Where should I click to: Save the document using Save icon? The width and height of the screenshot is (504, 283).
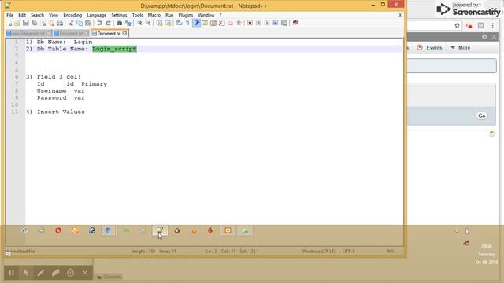point(26,23)
